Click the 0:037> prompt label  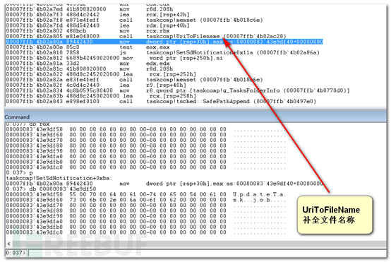pos(16,253)
